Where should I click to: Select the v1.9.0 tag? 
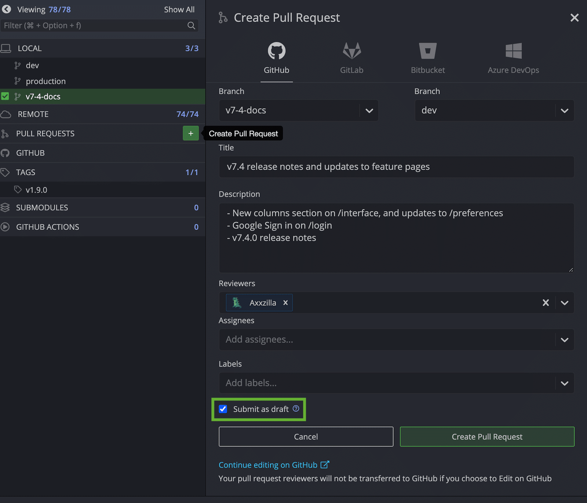(x=36, y=190)
